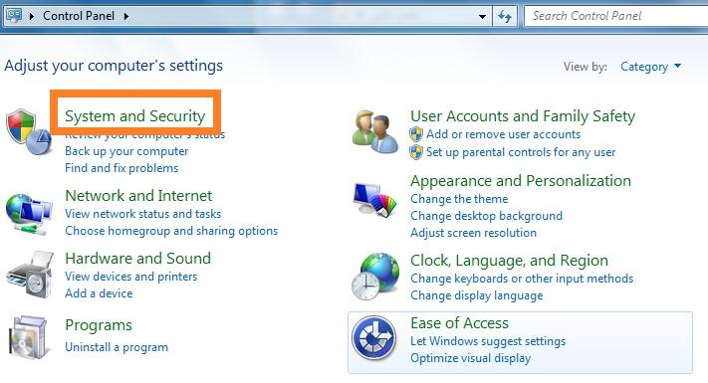The image size is (708, 383).
Task: Click Adjust screen resolution
Action: pos(473,233)
